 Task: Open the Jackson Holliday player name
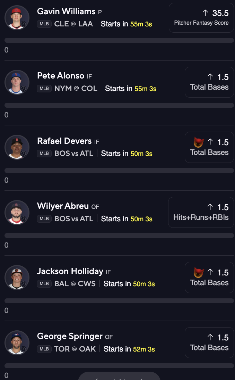[70, 271]
